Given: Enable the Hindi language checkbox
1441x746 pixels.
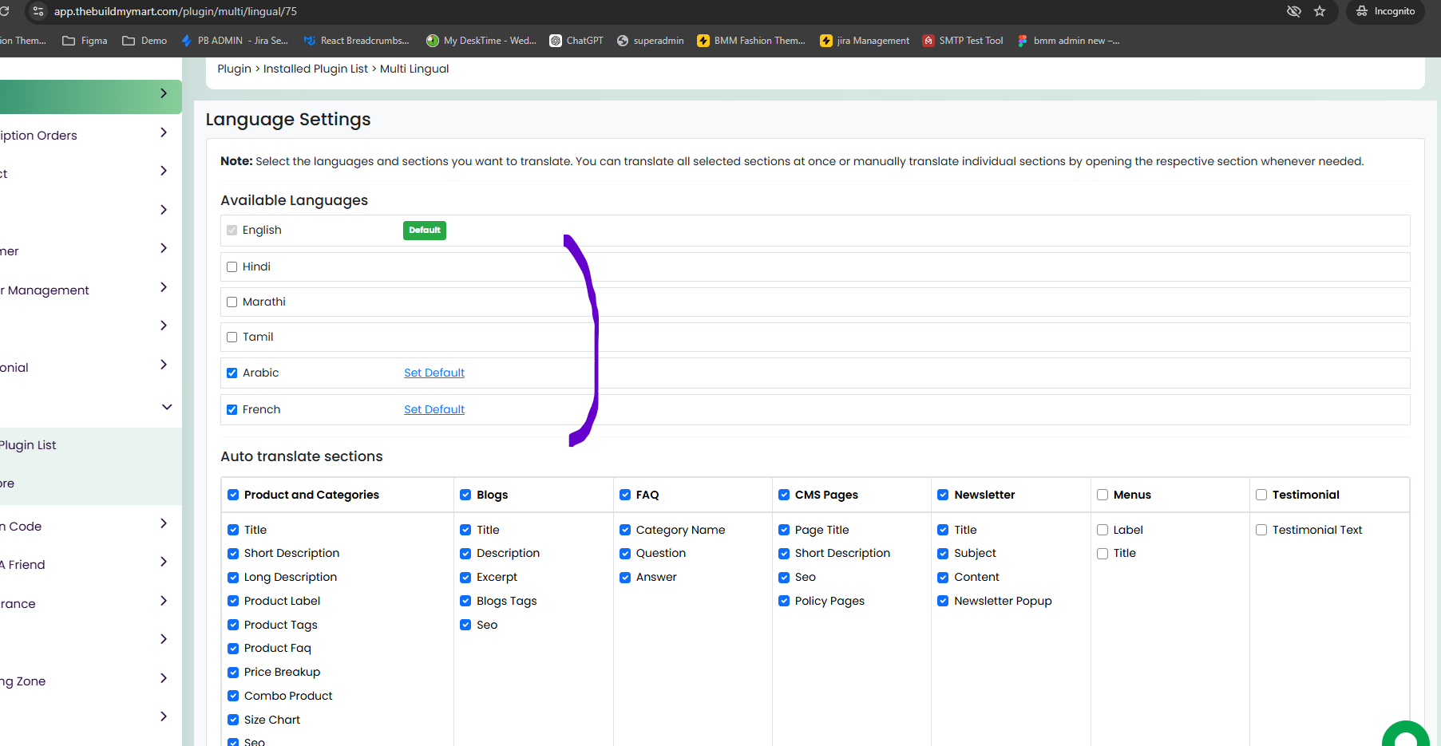Looking at the screenshot, I should 232,267.
